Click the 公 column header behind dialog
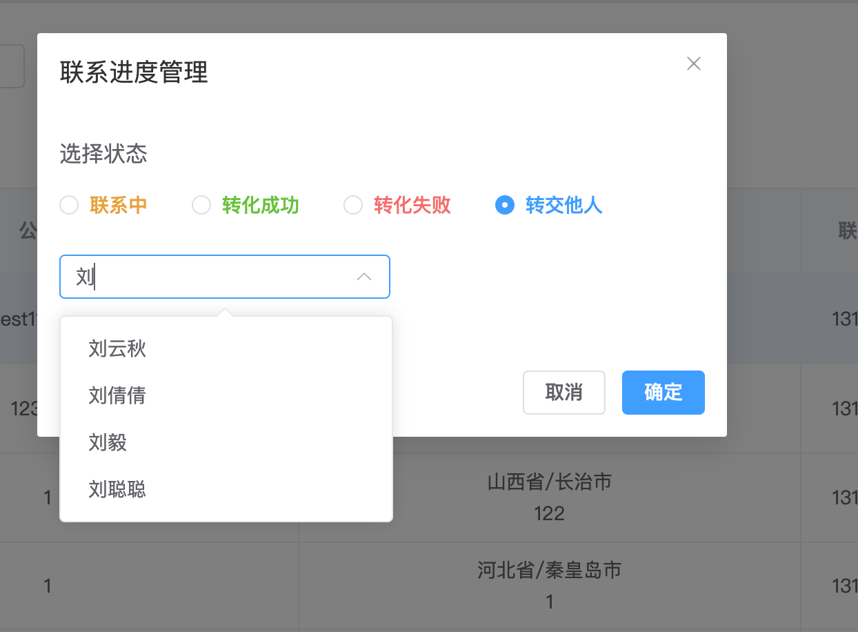 [x=28, y=231]
